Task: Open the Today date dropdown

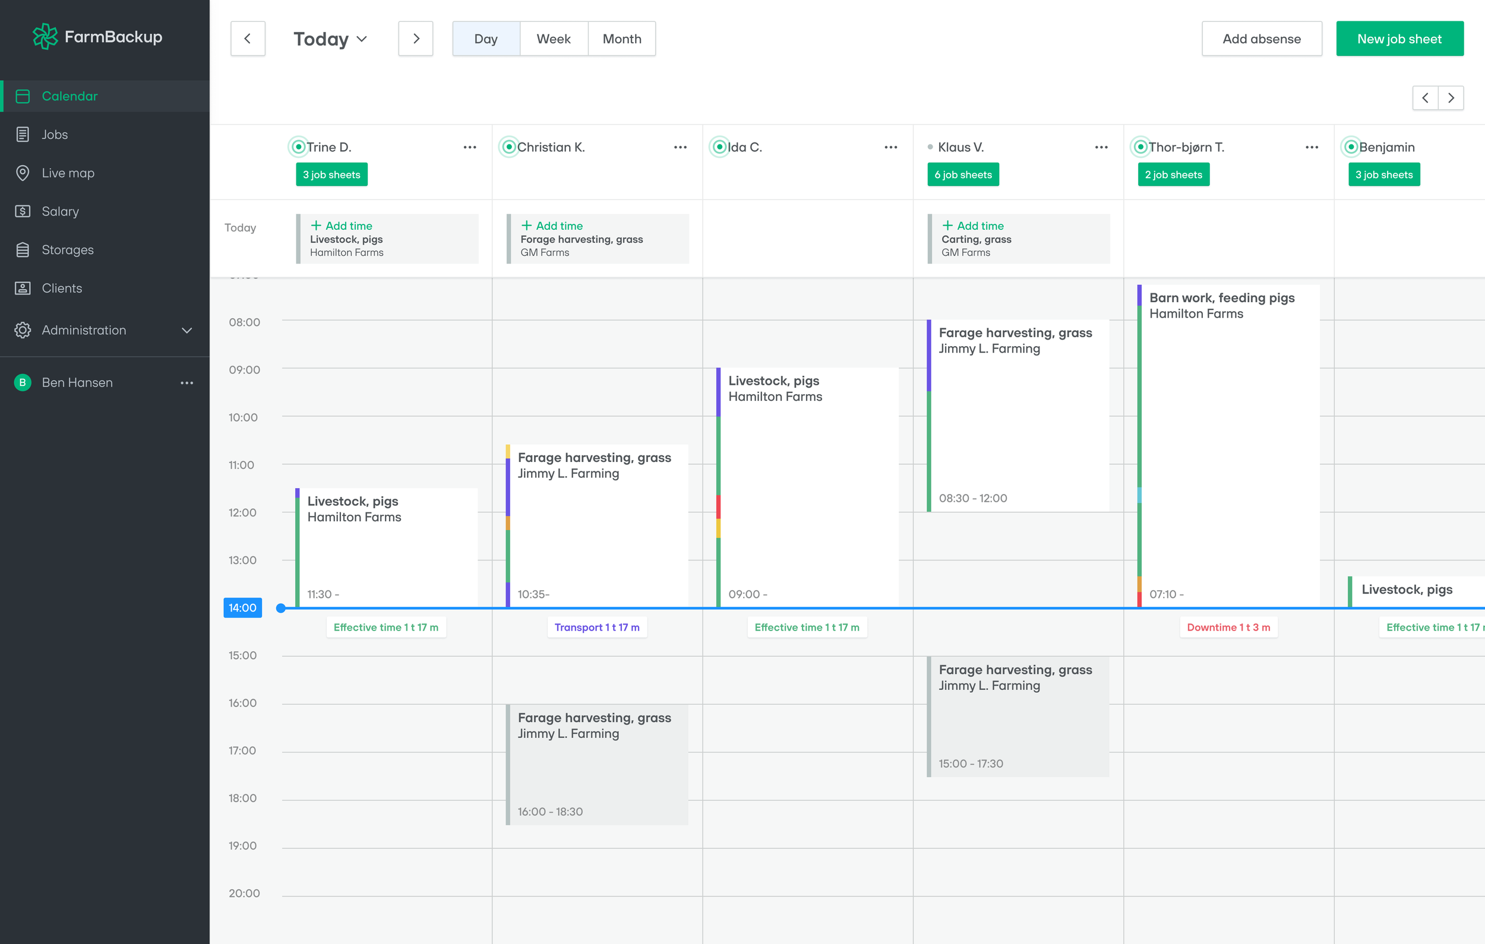Action: [330, 39]
